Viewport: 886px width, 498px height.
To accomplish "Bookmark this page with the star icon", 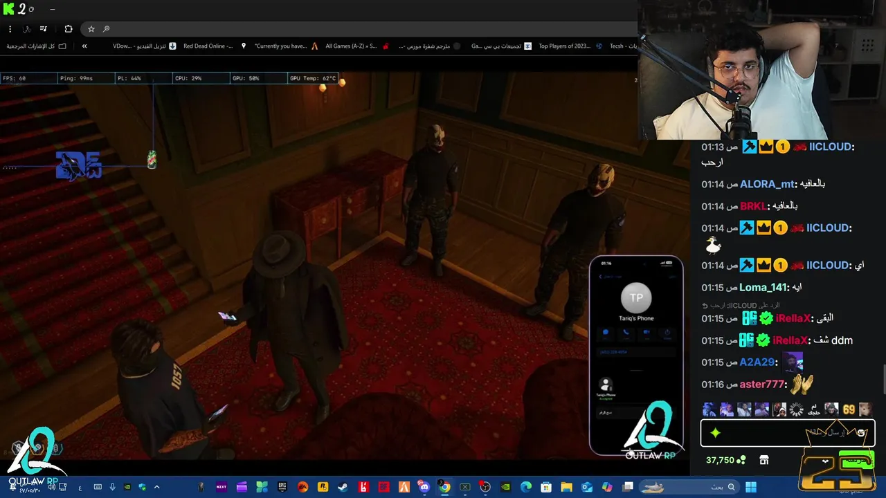I will coord(91,29).
